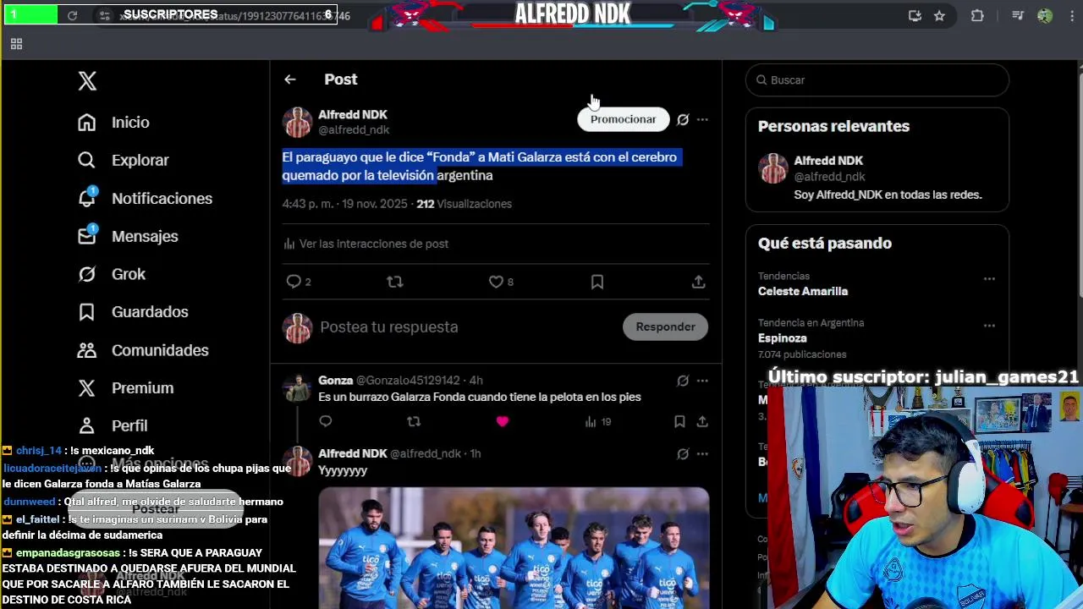Viewport: 1083px width, 609px height.
Task: Open the Paraguay team photo
Action: pos(514,548)
